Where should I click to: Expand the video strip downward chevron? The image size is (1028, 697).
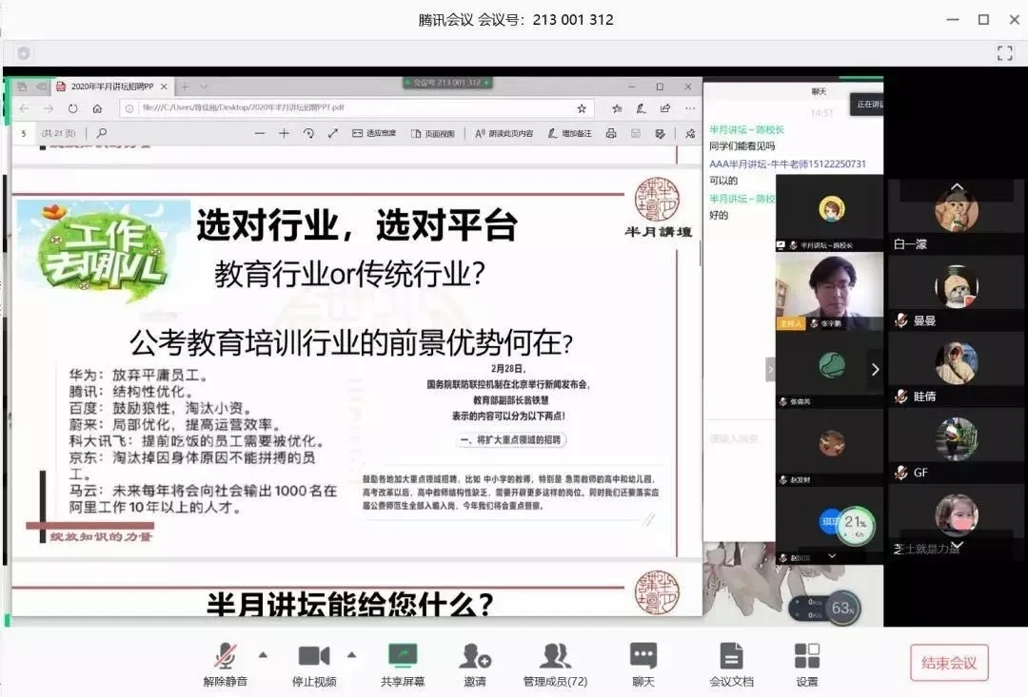coord(832,556)
